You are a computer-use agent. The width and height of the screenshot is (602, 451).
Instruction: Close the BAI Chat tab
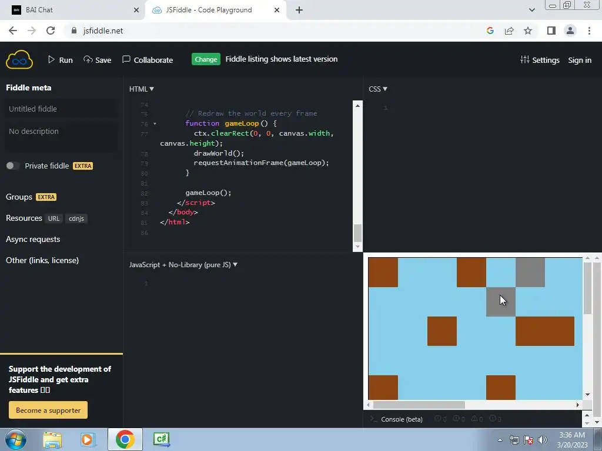(136, 10)
